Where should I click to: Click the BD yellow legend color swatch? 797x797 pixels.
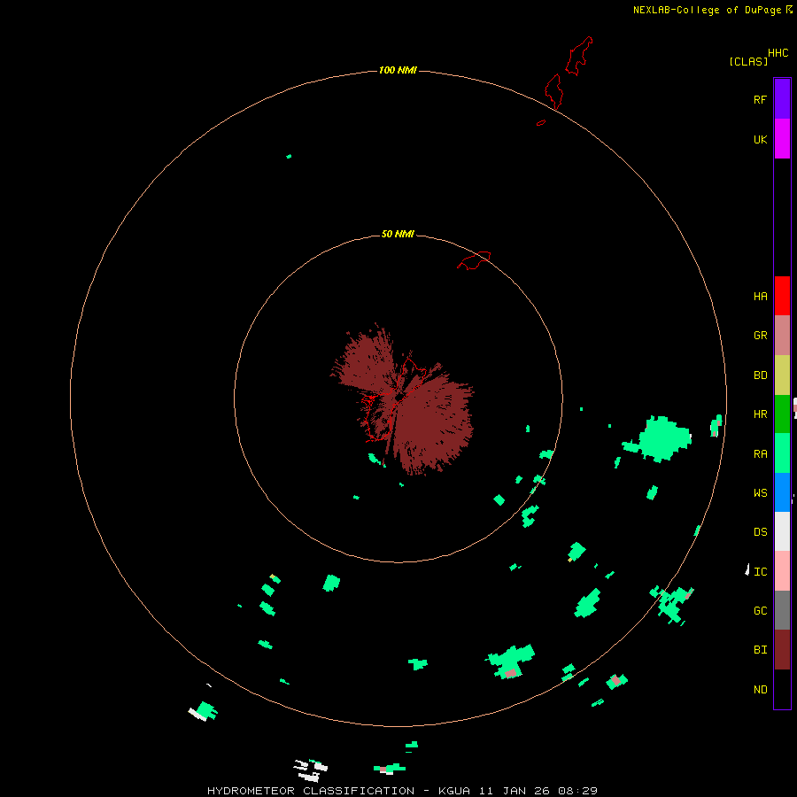(782, 375)
